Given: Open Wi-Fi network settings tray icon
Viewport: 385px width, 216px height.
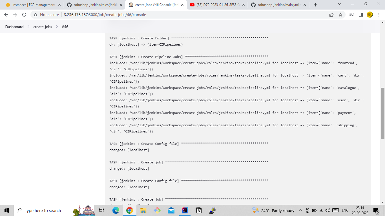Looking at the screenshot, I should 321,210.
